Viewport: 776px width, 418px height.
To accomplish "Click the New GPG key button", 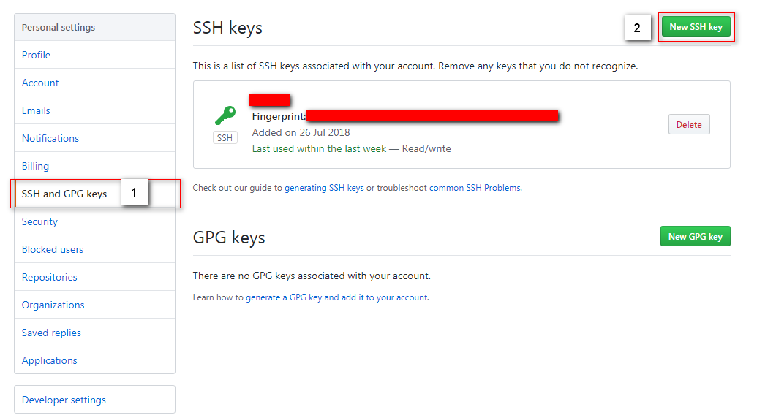I will (x=695, y=237).
